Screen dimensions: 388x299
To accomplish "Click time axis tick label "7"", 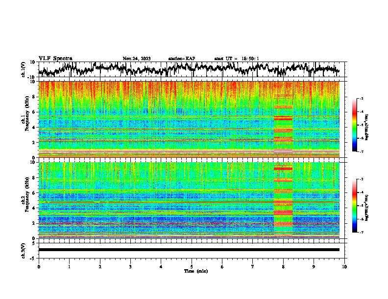I will 253,267.
